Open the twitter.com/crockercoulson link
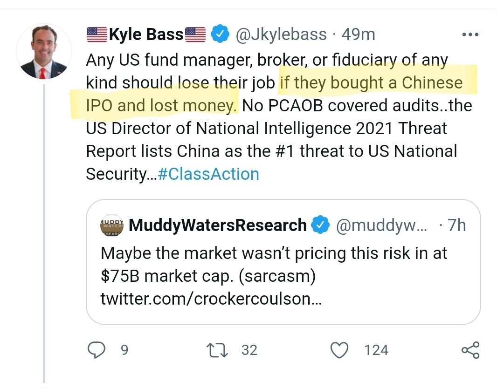Screen dimensions: 497x388 click(211, 299)
